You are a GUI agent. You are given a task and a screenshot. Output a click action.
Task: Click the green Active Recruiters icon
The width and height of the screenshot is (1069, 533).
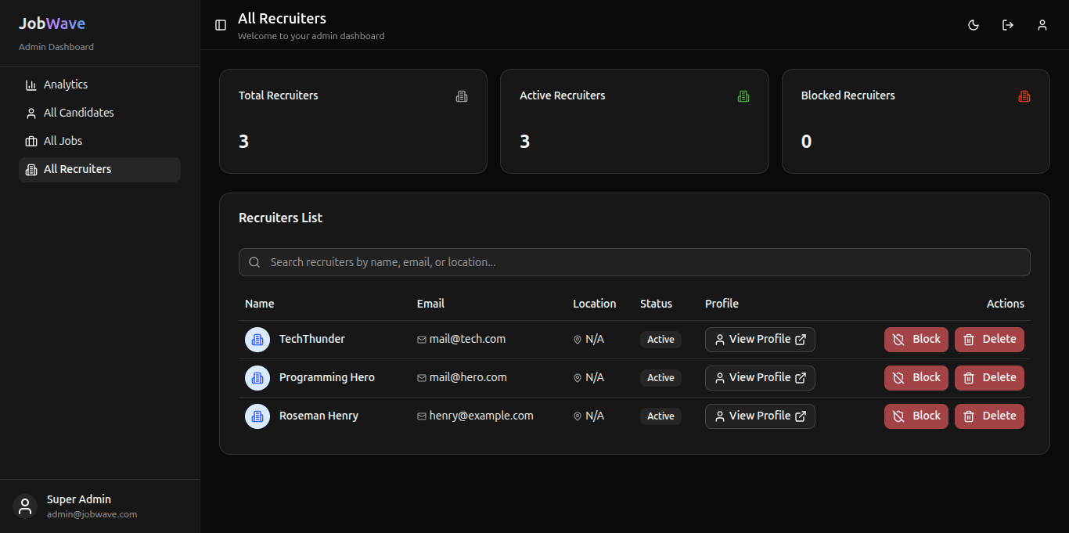point(743,96)
